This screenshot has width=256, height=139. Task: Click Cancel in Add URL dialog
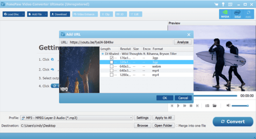click(183, 98)
